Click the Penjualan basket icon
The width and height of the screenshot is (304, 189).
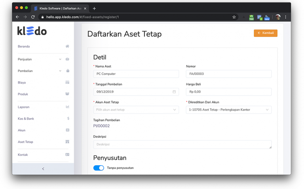[67, 59]
